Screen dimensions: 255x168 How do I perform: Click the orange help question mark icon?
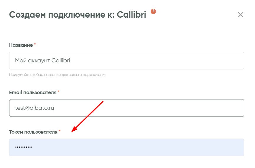tap(153, 11)
